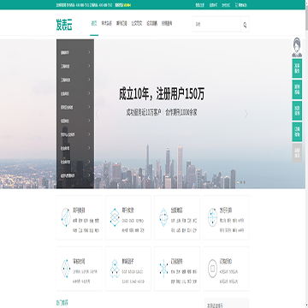Click the small icon beside the last top-bar link
Viewport: 308px width, 308px height.
[236, 5]
